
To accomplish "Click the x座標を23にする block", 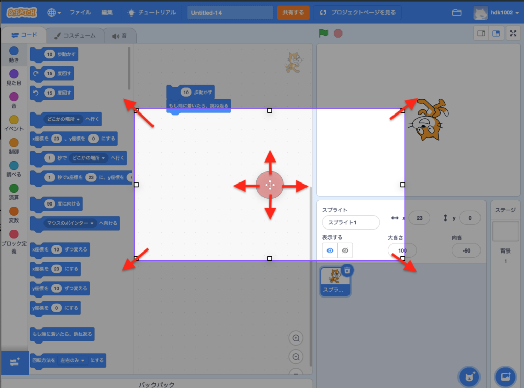I will (x=55, y=269).
